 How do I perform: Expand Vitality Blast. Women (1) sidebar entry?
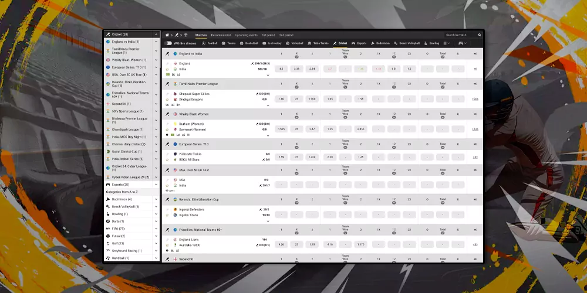156,60
